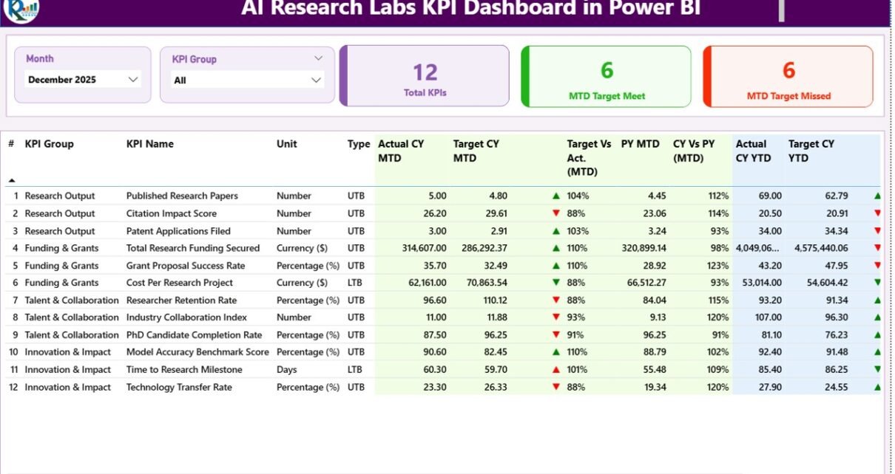Click the sort arrow under the # column
Screen dimensions: 895x474
coord(12,180)
